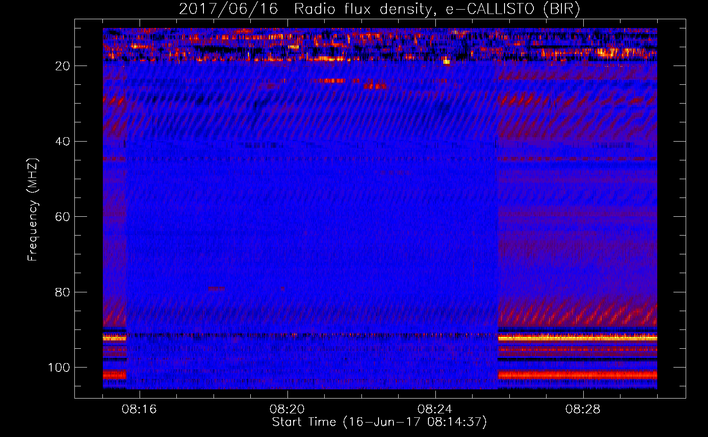Click the '100' frequency tick label
The image size is (708, 437).
(59, 368)
